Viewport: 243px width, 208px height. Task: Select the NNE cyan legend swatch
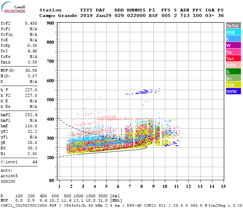tap(233, 32)
